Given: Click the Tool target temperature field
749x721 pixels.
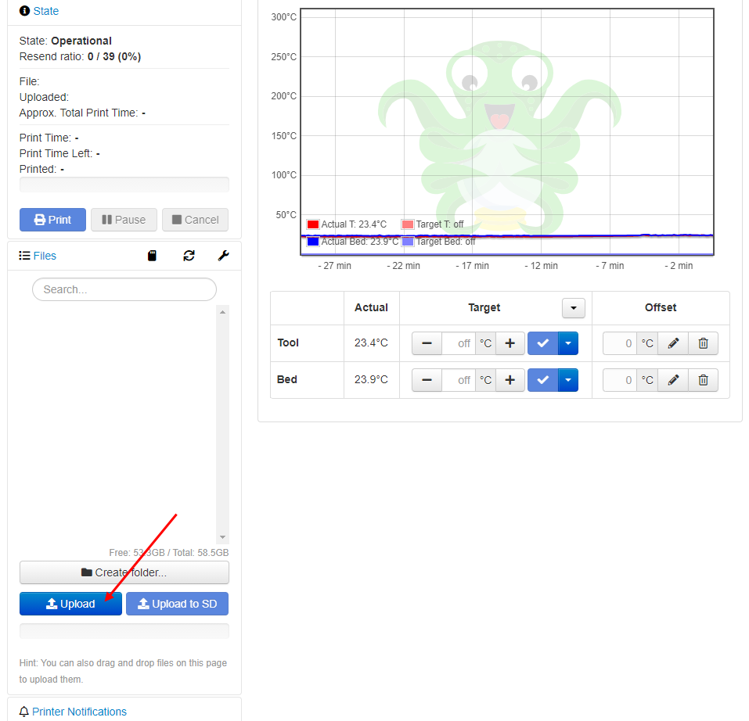Looking at the screenshot, I should tap(459, 343).
